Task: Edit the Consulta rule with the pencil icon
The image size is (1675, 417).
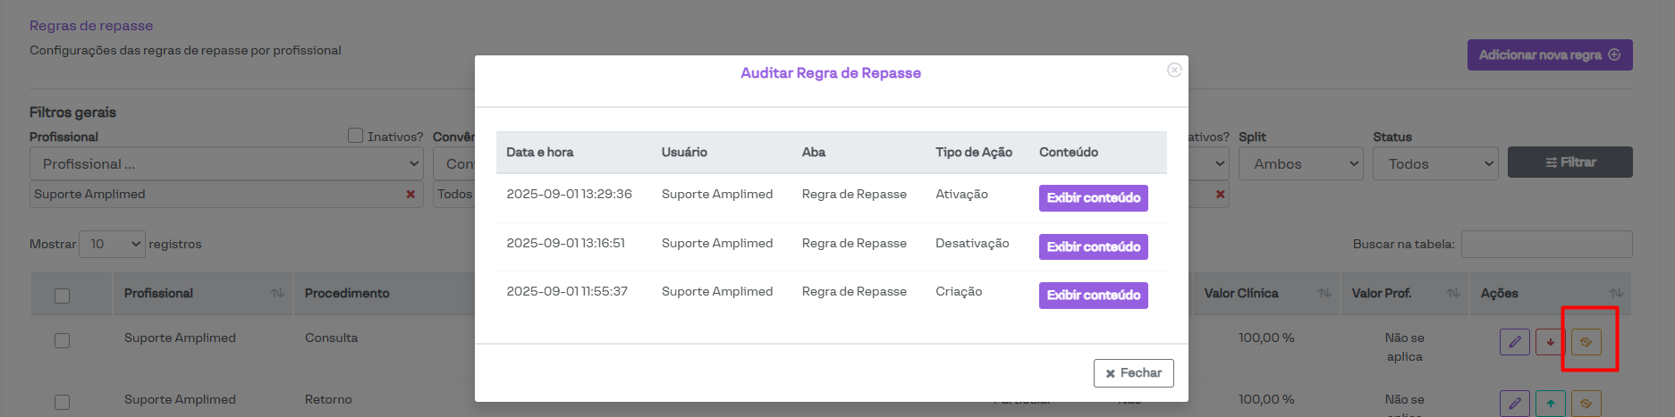Action: click(1514, 342)
